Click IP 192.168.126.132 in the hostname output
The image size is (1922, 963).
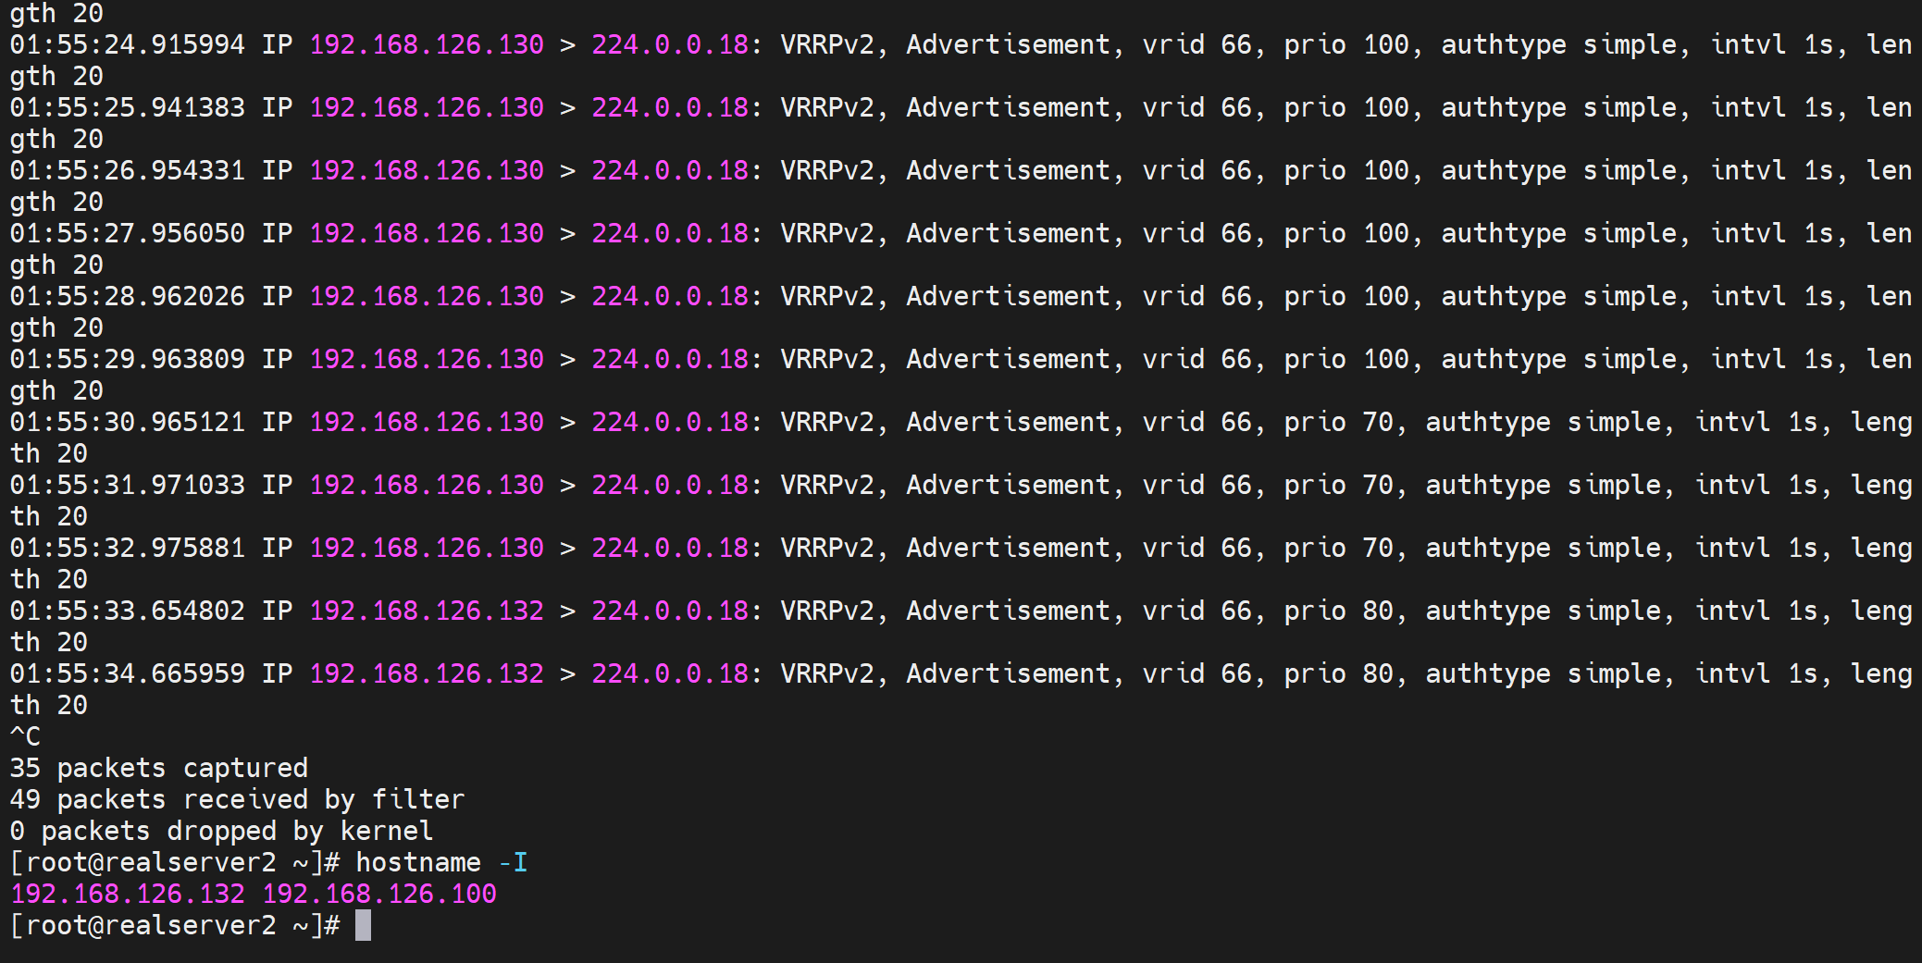pyautogui.click(x=128, y=894)
